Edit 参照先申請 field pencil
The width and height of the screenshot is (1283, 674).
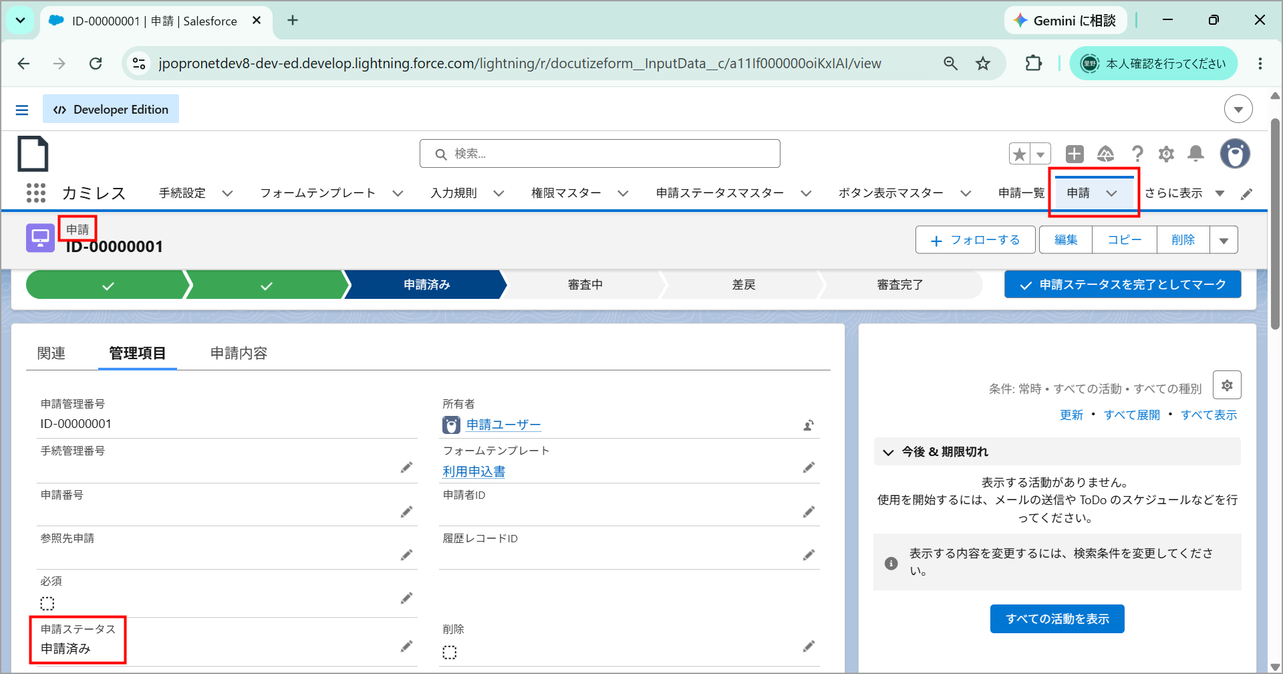click(x=406, y=555)
